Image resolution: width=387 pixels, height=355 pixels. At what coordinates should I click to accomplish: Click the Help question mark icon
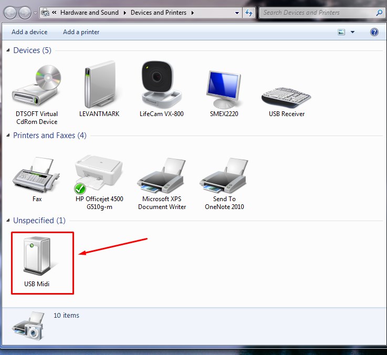pyautogui.click(x=374, y=32)
